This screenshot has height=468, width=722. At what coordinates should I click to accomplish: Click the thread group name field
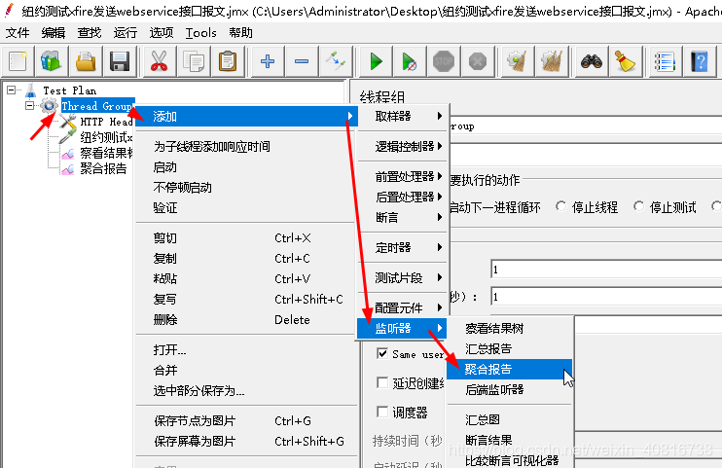[x=586, y=126]
